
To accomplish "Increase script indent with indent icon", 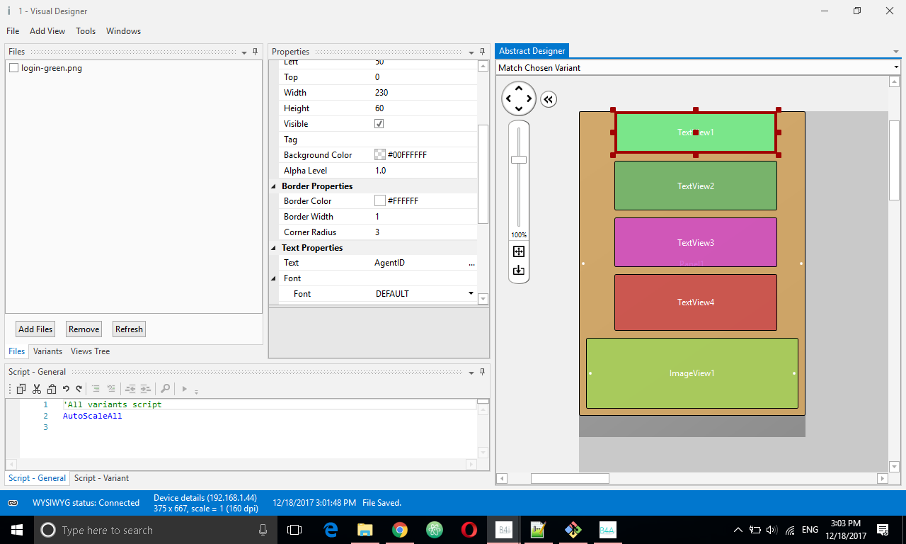I will point(145,389).
